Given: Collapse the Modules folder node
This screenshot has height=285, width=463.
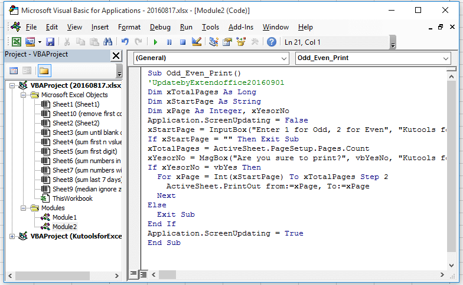Looking at the screenshot, I should 24,208.
